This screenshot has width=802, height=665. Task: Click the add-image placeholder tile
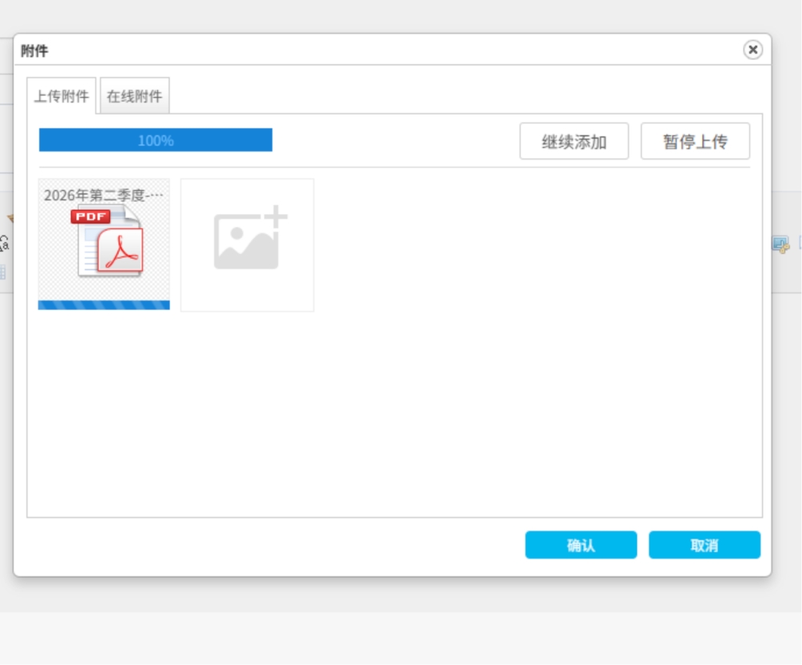[247, 245]
